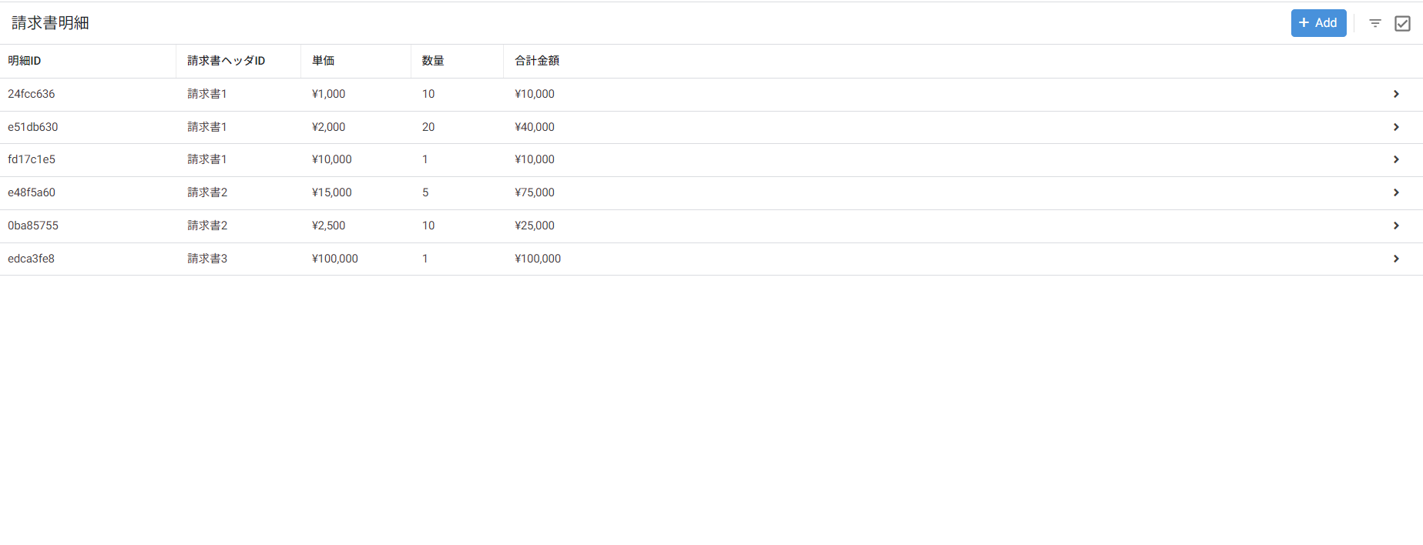This screenshot has width=1423, height=545.
Task: Click quantity 10 in row 0ba85755
Action: pyautogui.click(x=428, y=226)
